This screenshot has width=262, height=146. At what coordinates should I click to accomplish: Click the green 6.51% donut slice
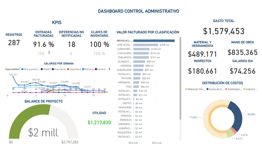[230, 133]
